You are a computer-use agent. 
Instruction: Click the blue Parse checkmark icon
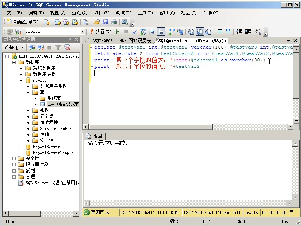pos(135,32)
